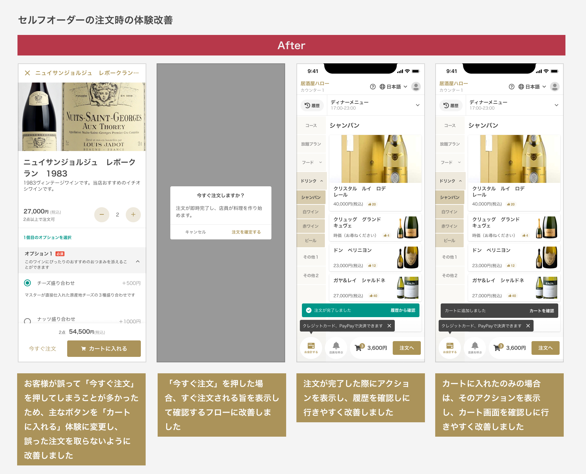
Task: Tap 注文へ button in order-complete screen
Action: coord(406,348)
